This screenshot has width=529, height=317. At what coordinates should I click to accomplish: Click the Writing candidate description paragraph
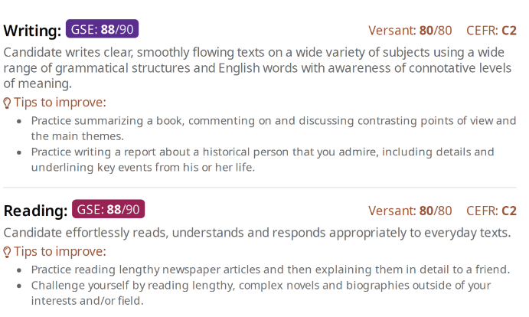(257, 67)
